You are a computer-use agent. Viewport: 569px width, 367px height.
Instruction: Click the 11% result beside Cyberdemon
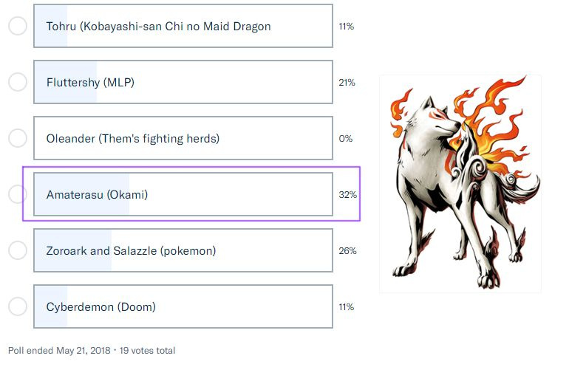click(346, 307)
